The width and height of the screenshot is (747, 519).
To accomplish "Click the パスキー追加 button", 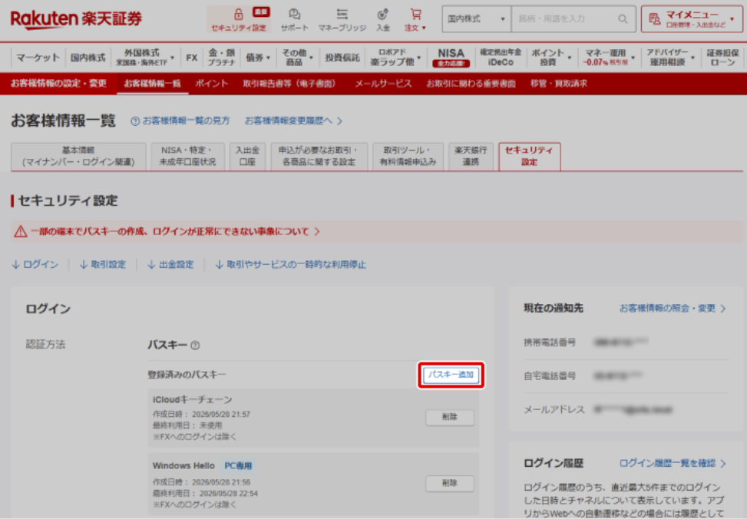I will [x=451, y=375].
